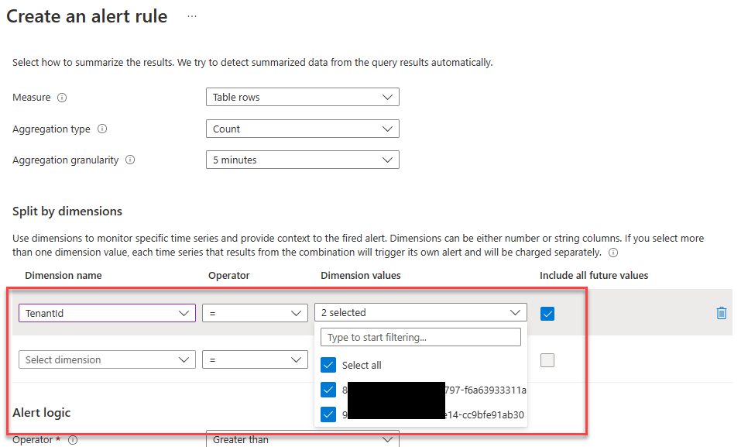
Task: Open the Greater than operator dropdown
Action: point(302,439)
